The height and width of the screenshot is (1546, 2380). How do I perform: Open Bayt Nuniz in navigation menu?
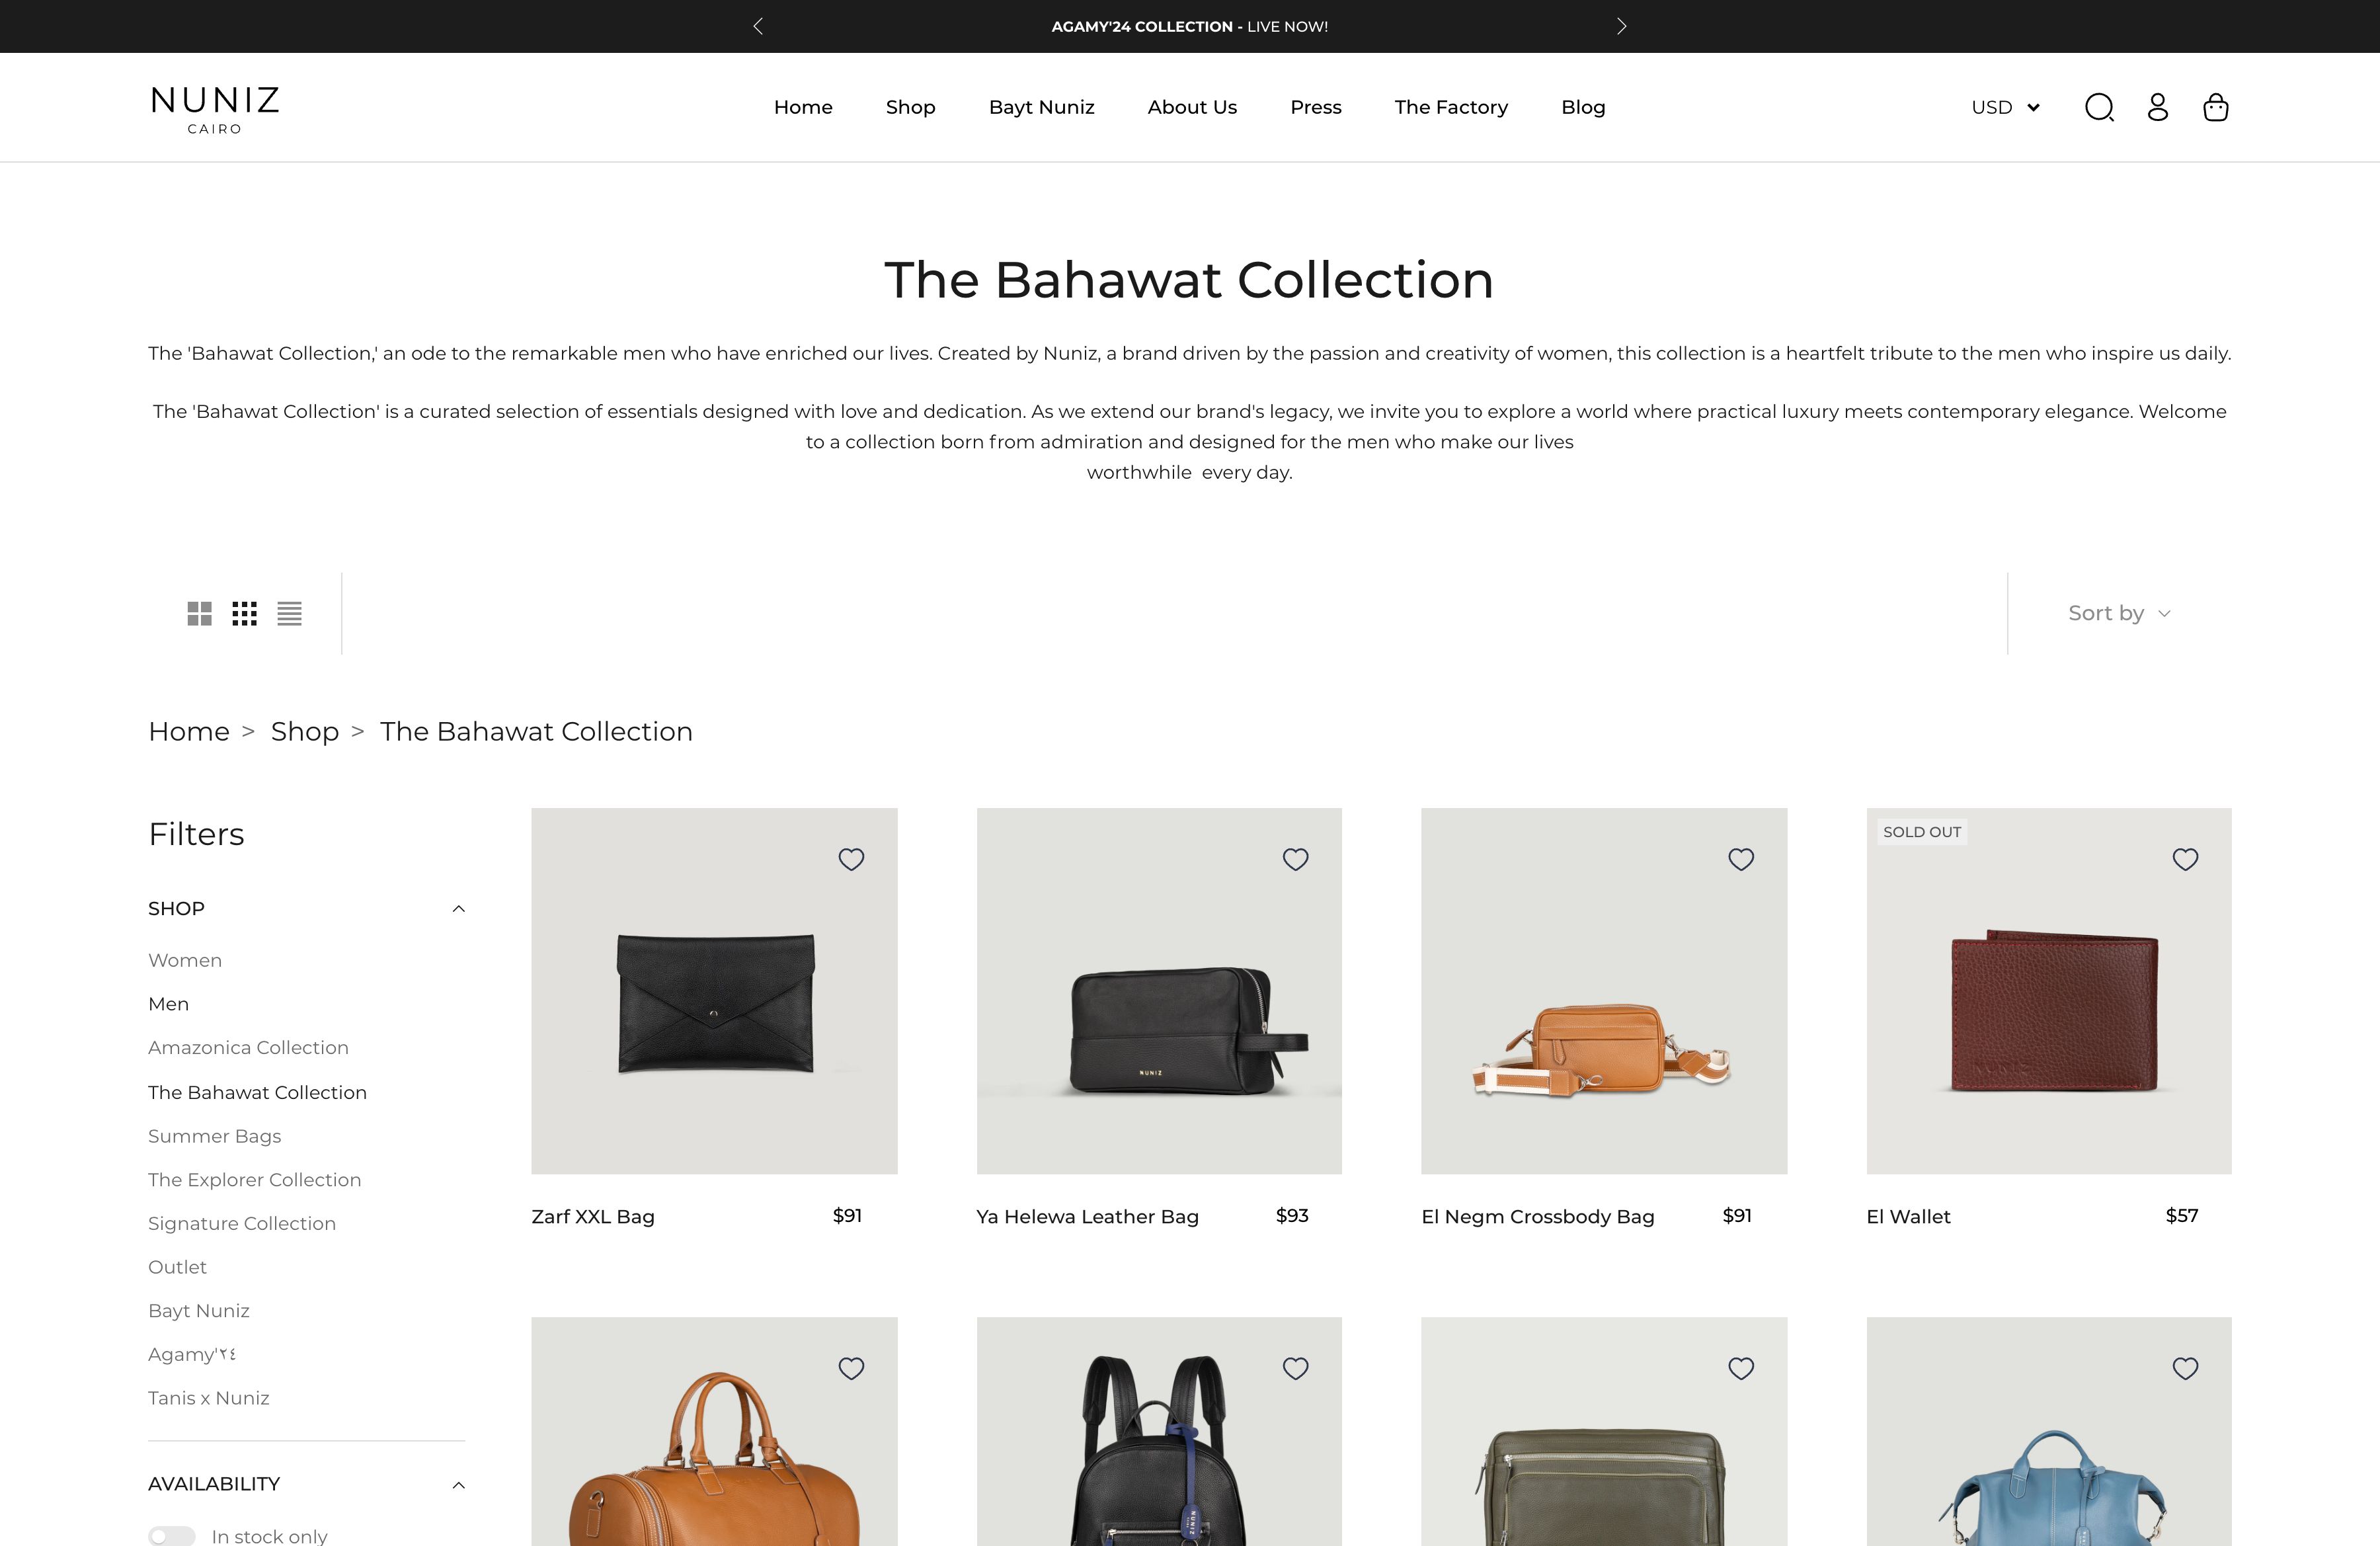[x=1041, y=107]
